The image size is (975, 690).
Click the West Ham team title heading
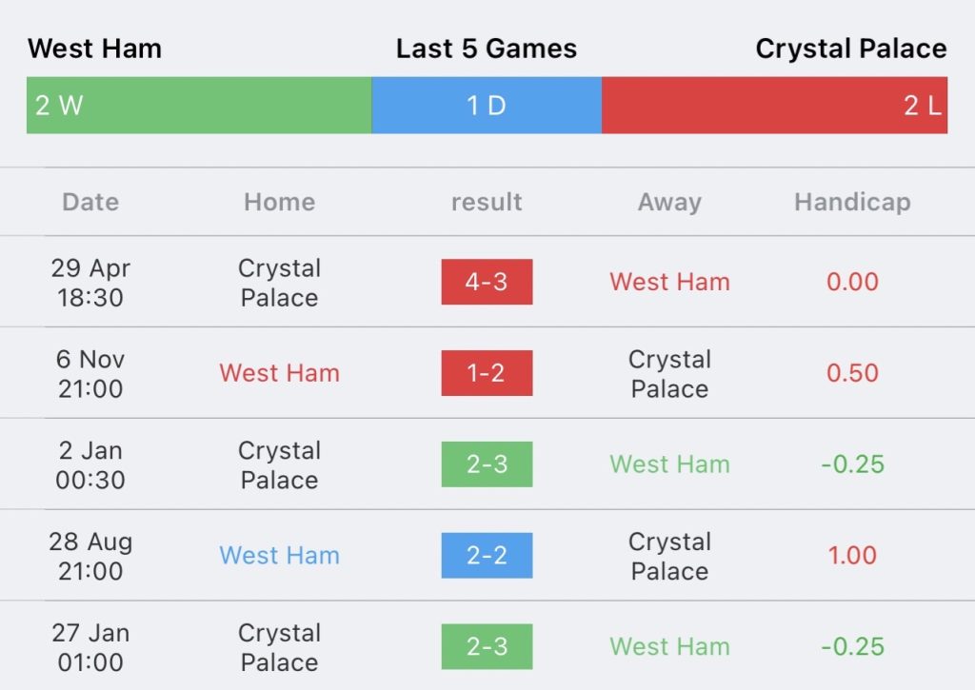(94, 49)
